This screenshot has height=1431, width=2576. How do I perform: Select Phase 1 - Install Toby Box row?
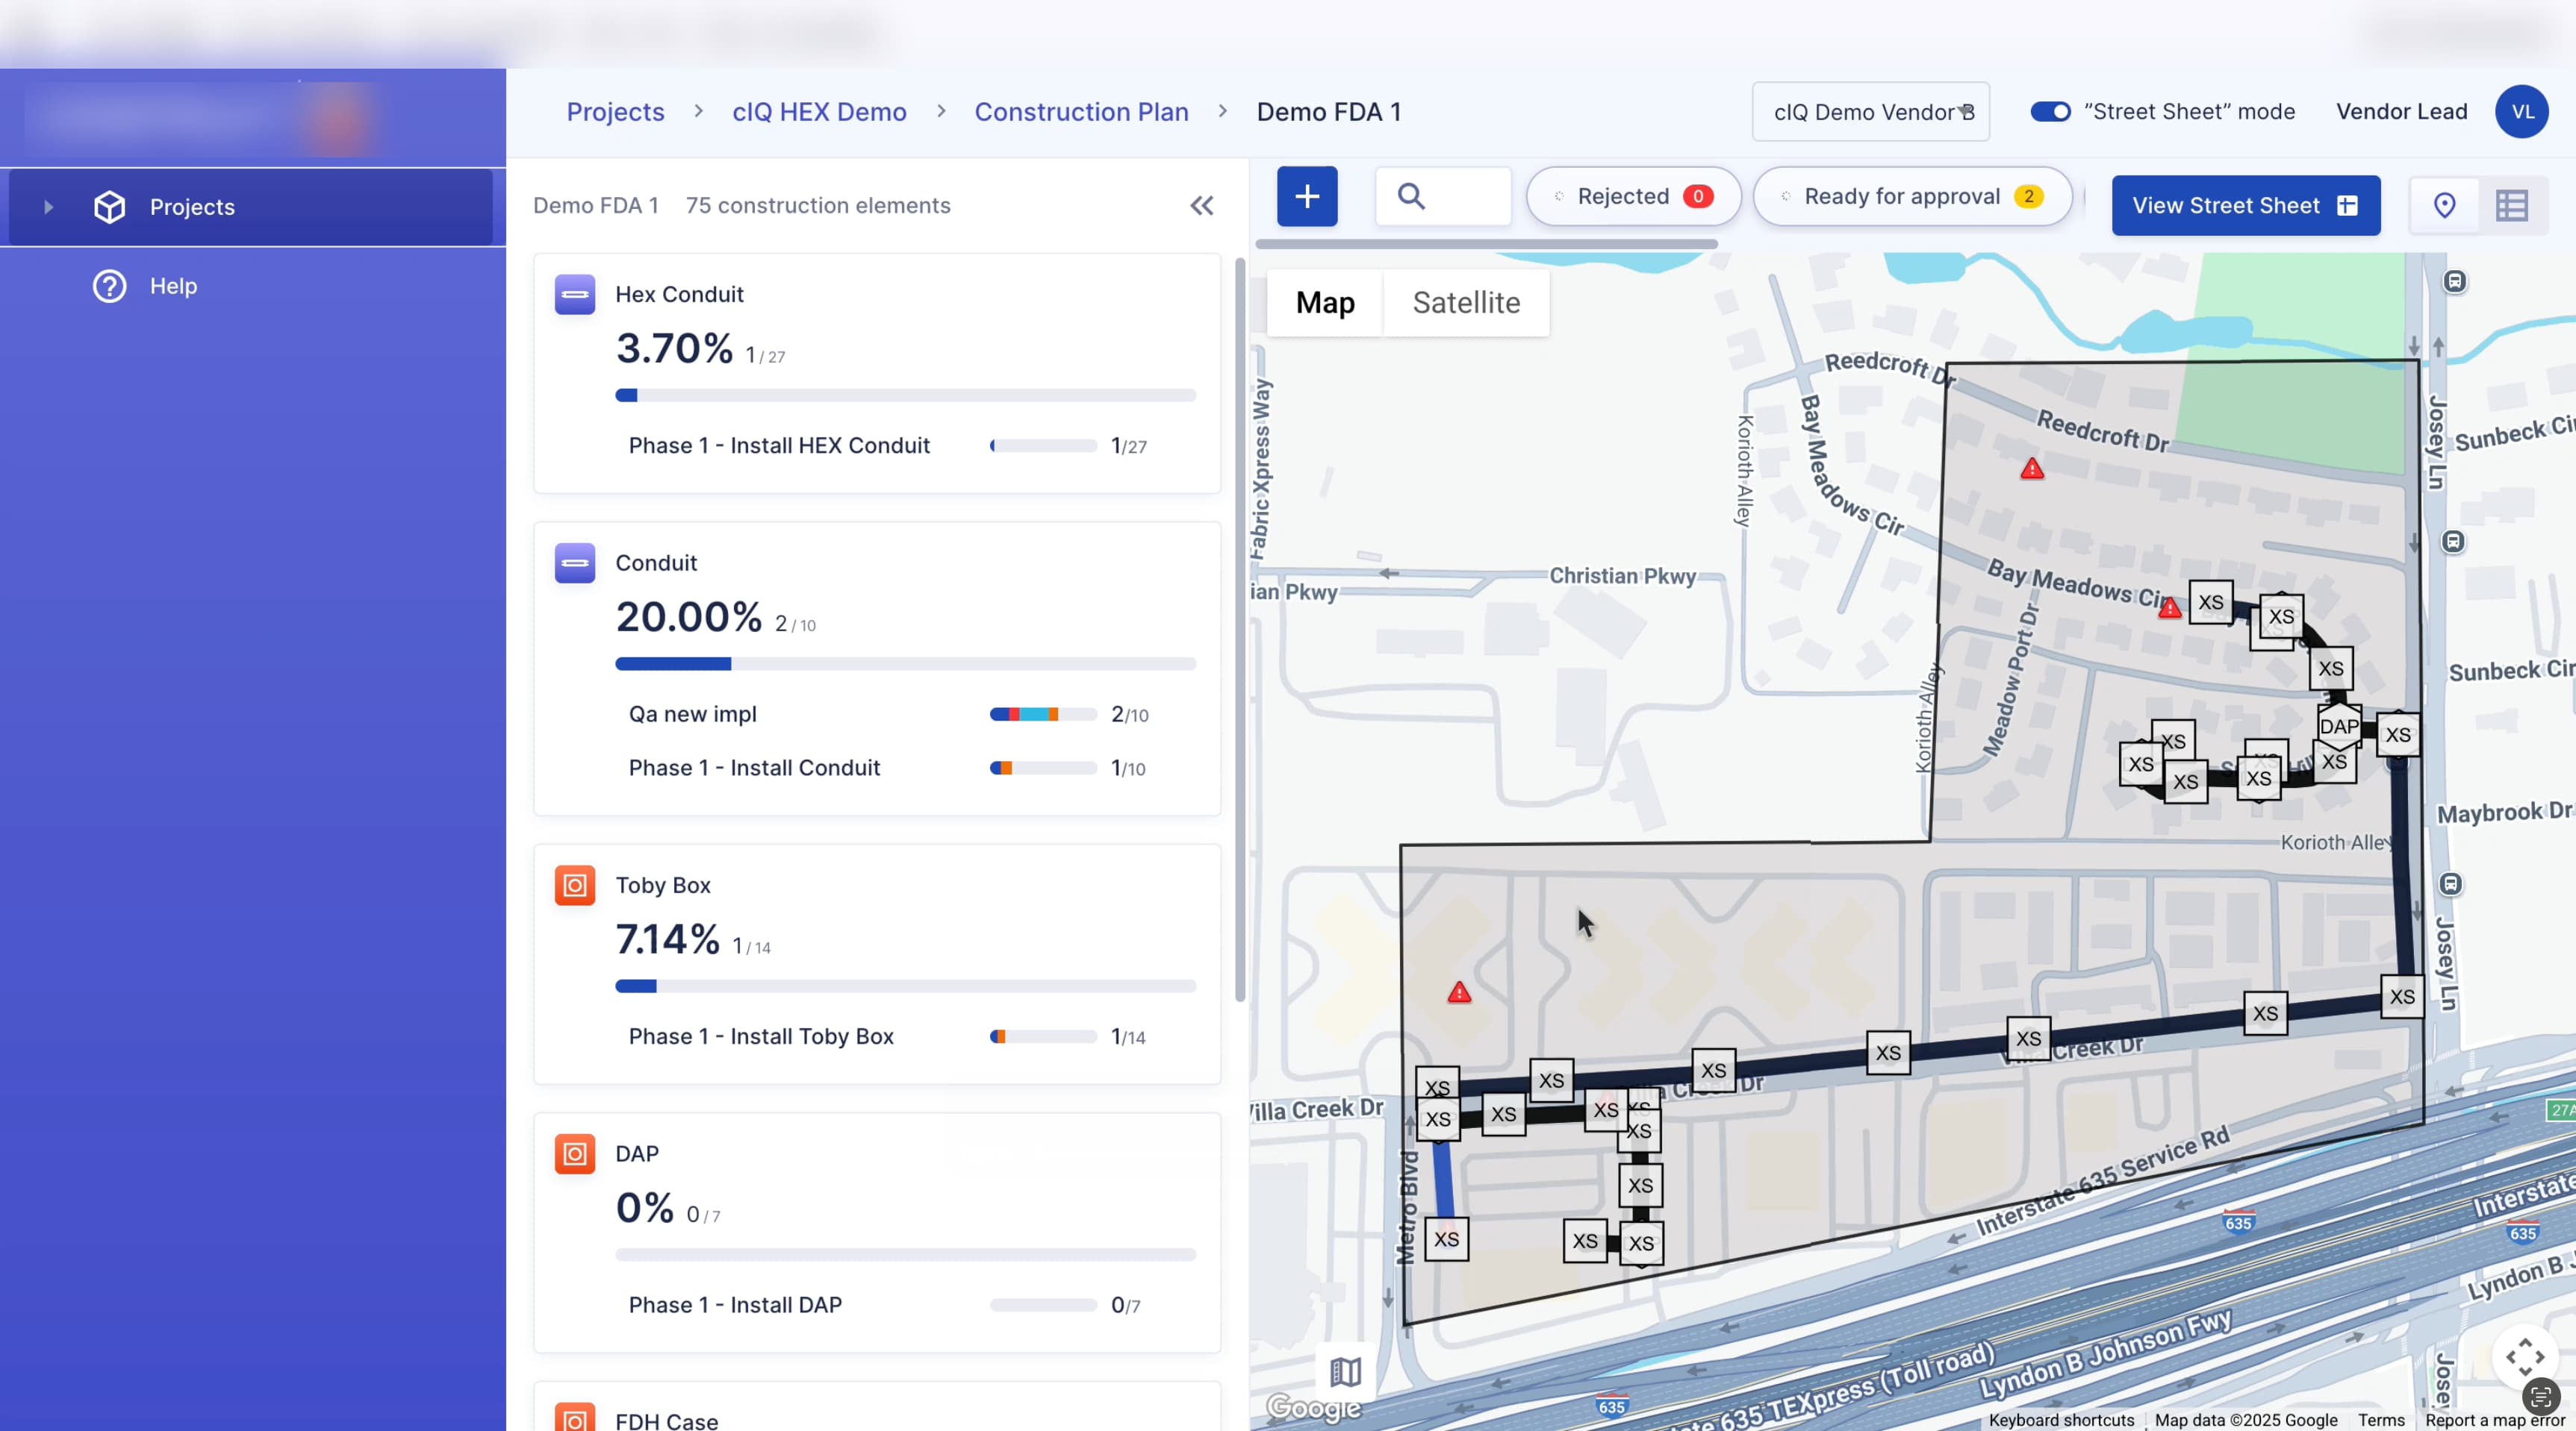[888, 1037]
